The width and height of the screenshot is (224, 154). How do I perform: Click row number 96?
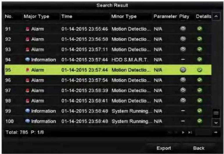click(x=8, y=80)
